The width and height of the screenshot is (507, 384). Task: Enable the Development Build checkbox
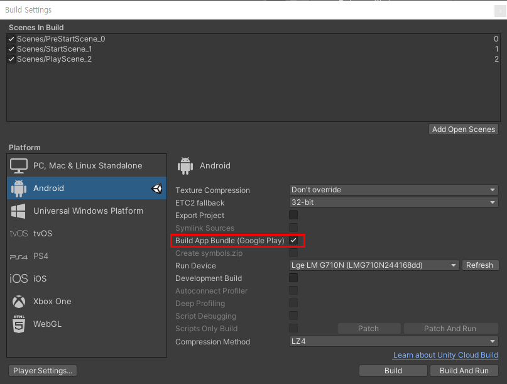(x=293, y=278)
